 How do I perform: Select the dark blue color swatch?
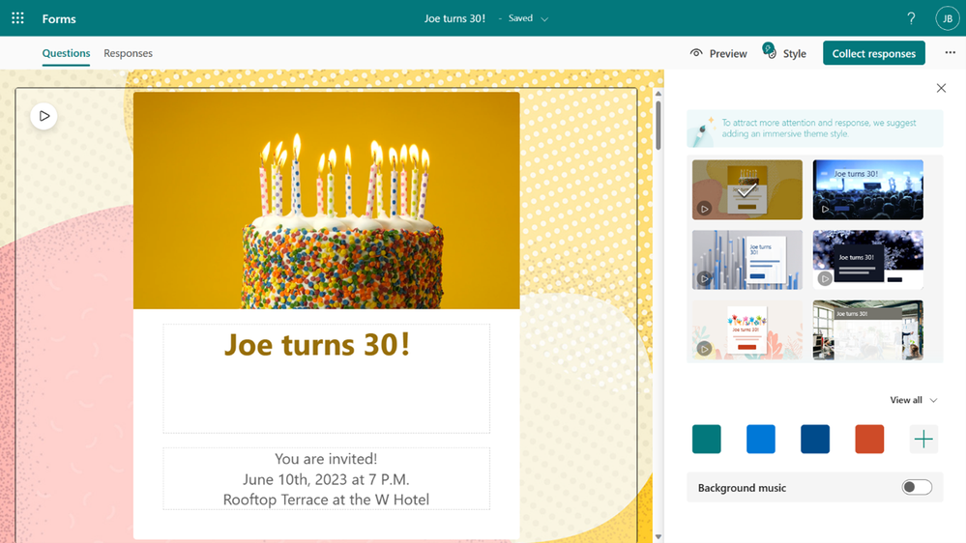point(815,439)
